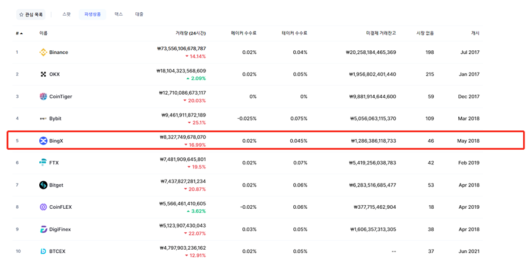Image resolution: width=532 pixels, height=262 pixels.
Task: Click the FTX logo icon
Action: pyautogui.click(x=43, y=163)
